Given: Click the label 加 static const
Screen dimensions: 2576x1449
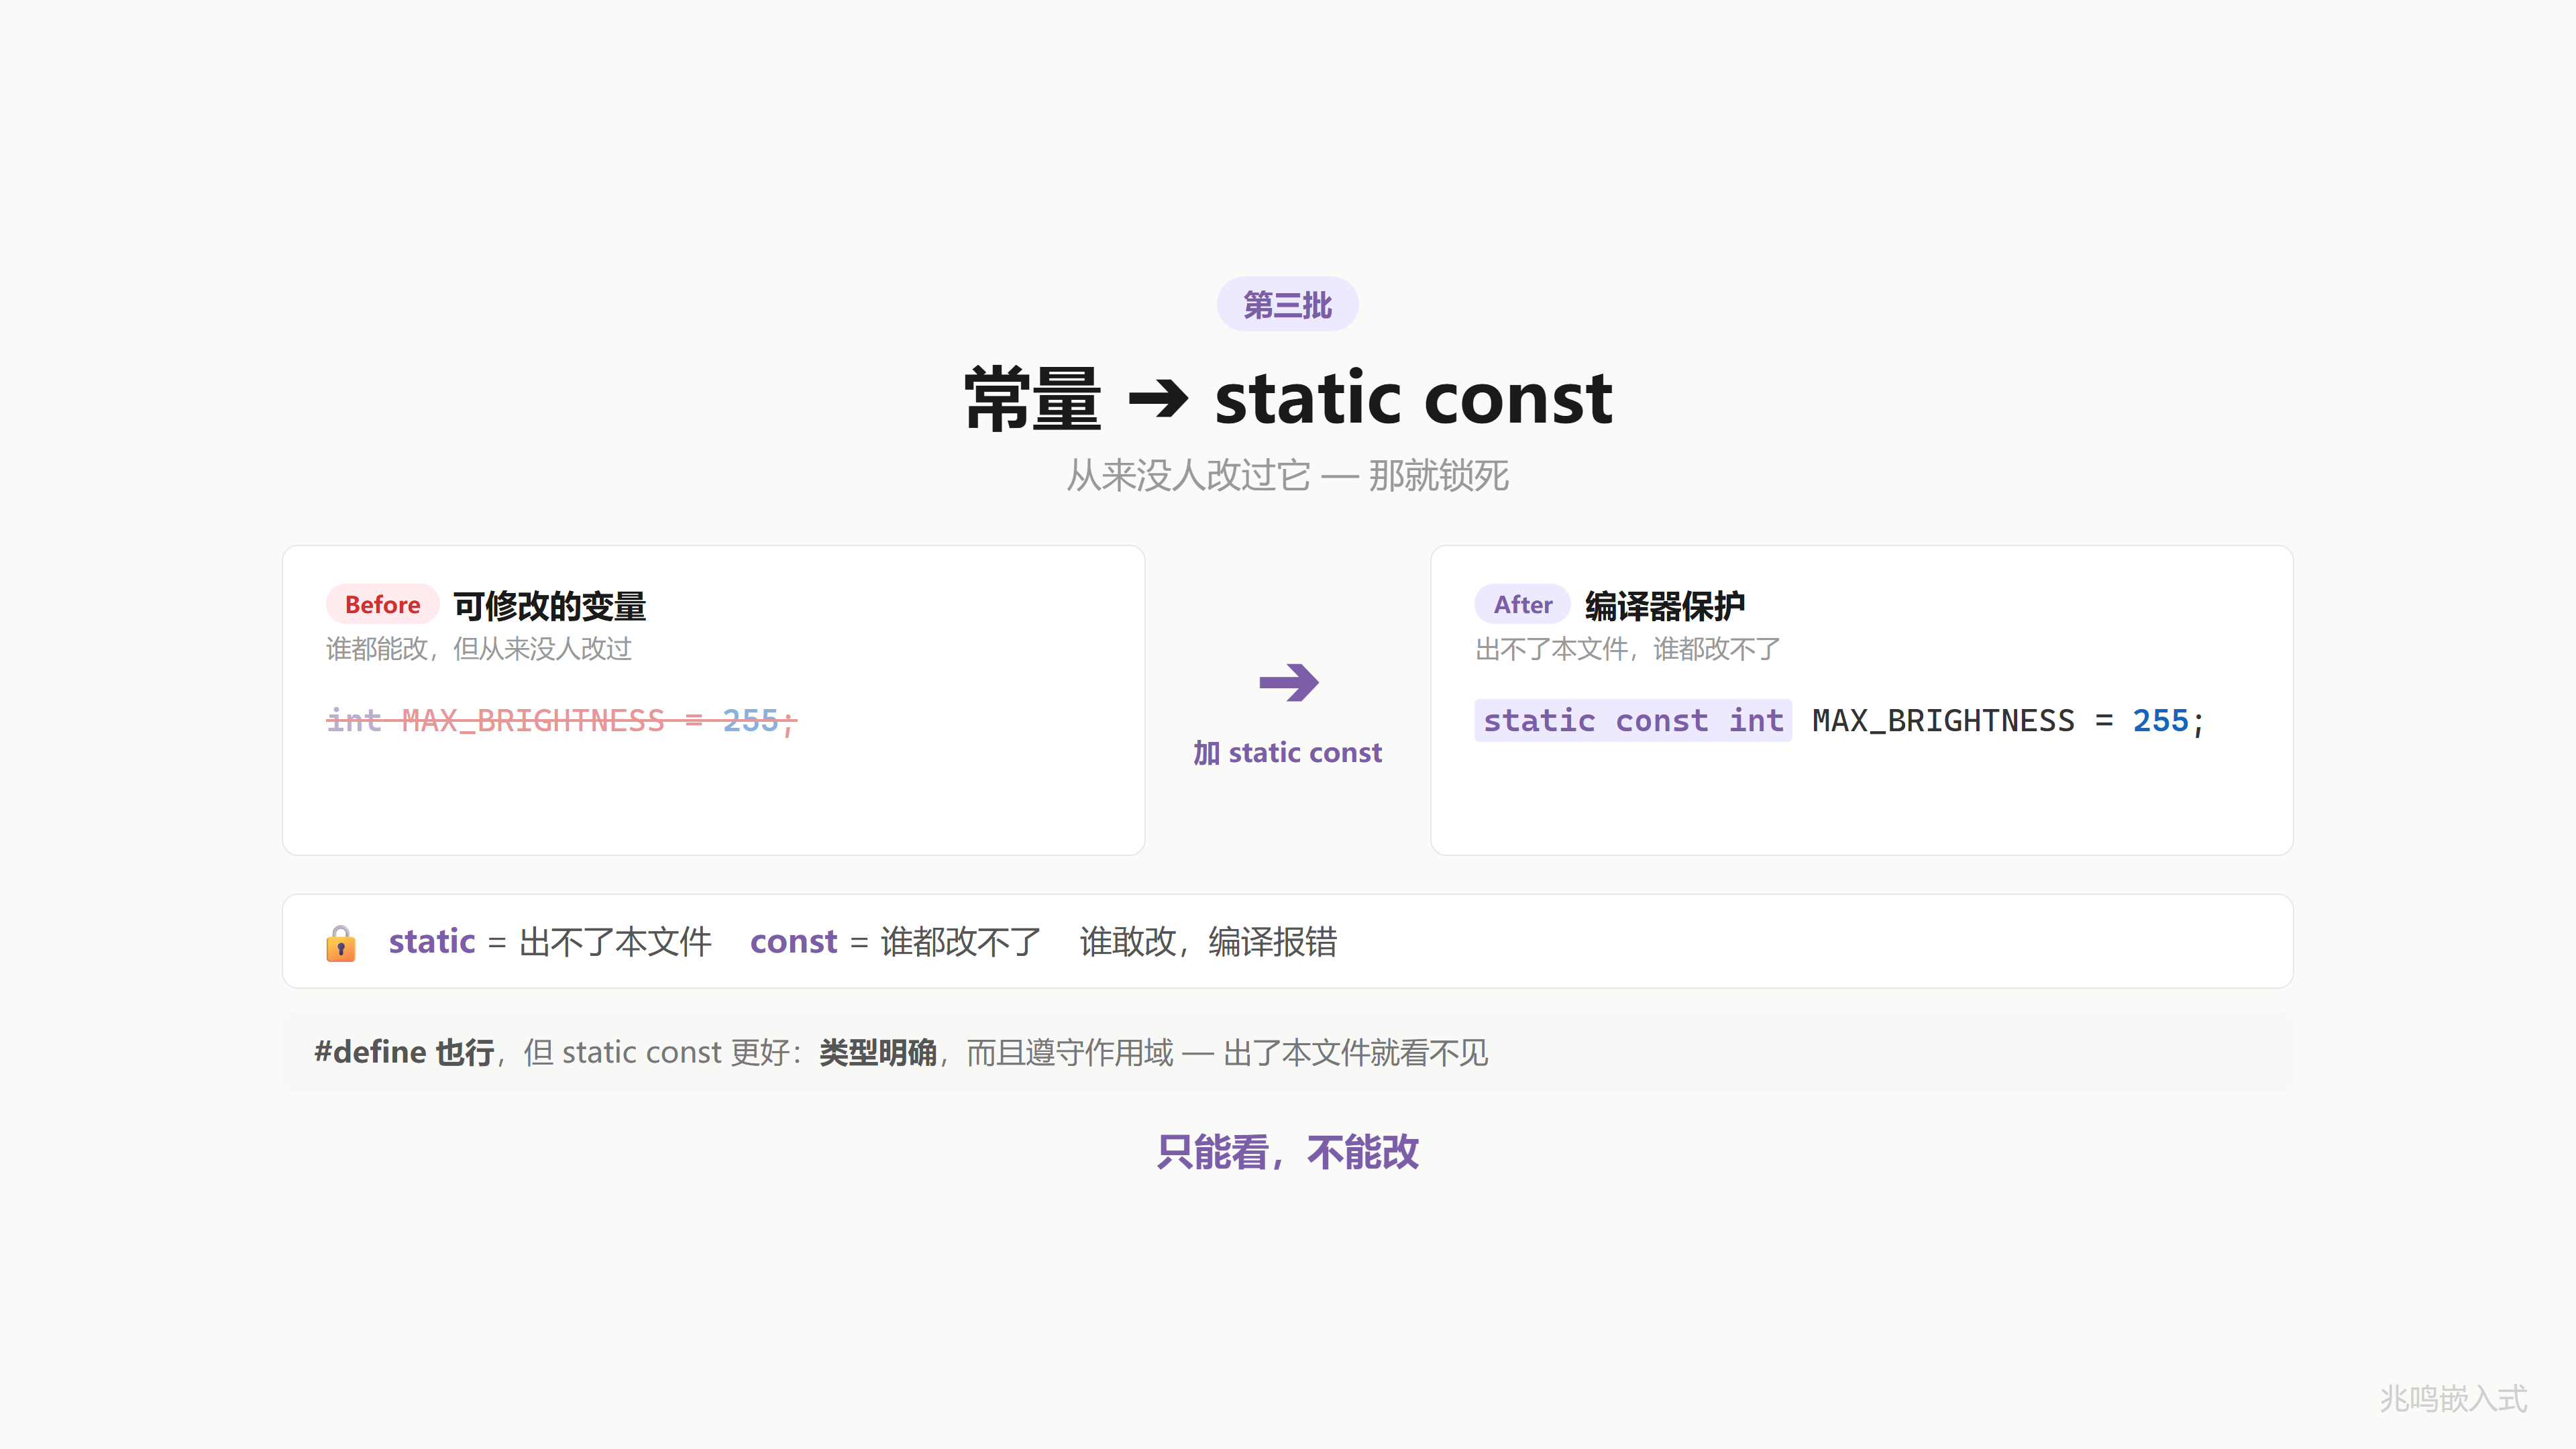Looking at the screenshot, I should (x=1287, y=752).
